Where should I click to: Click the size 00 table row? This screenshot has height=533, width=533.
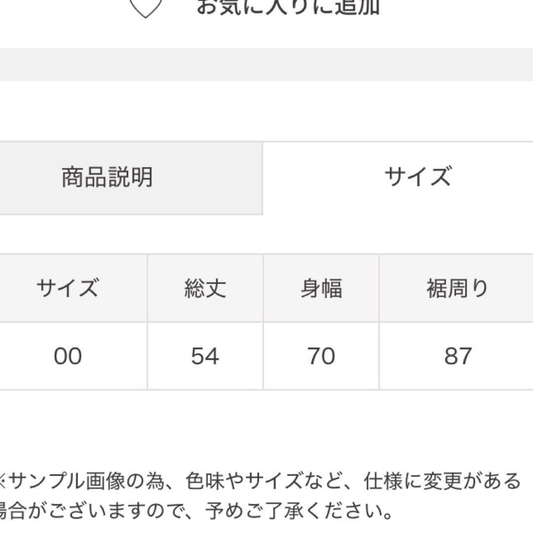[x=266, y=354]
